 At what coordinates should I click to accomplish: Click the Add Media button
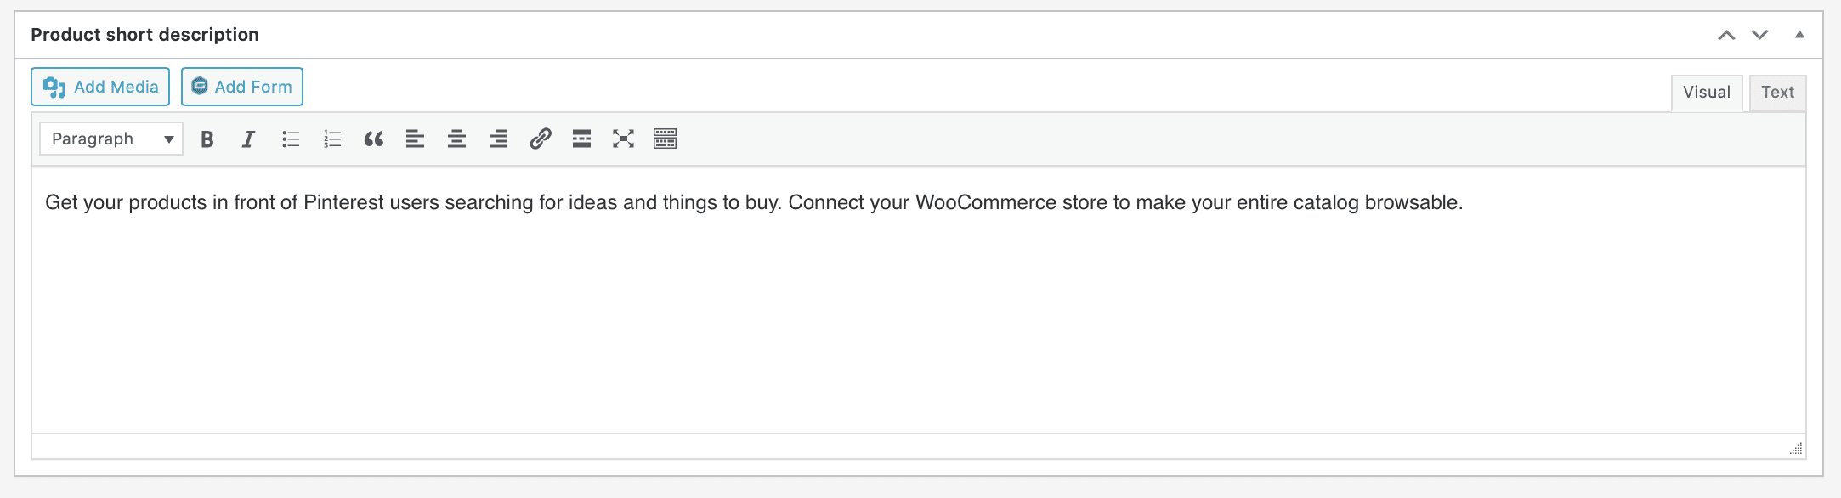tap(100, 87)
